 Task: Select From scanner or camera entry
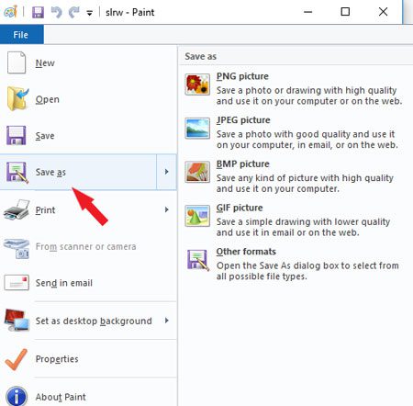85,246
